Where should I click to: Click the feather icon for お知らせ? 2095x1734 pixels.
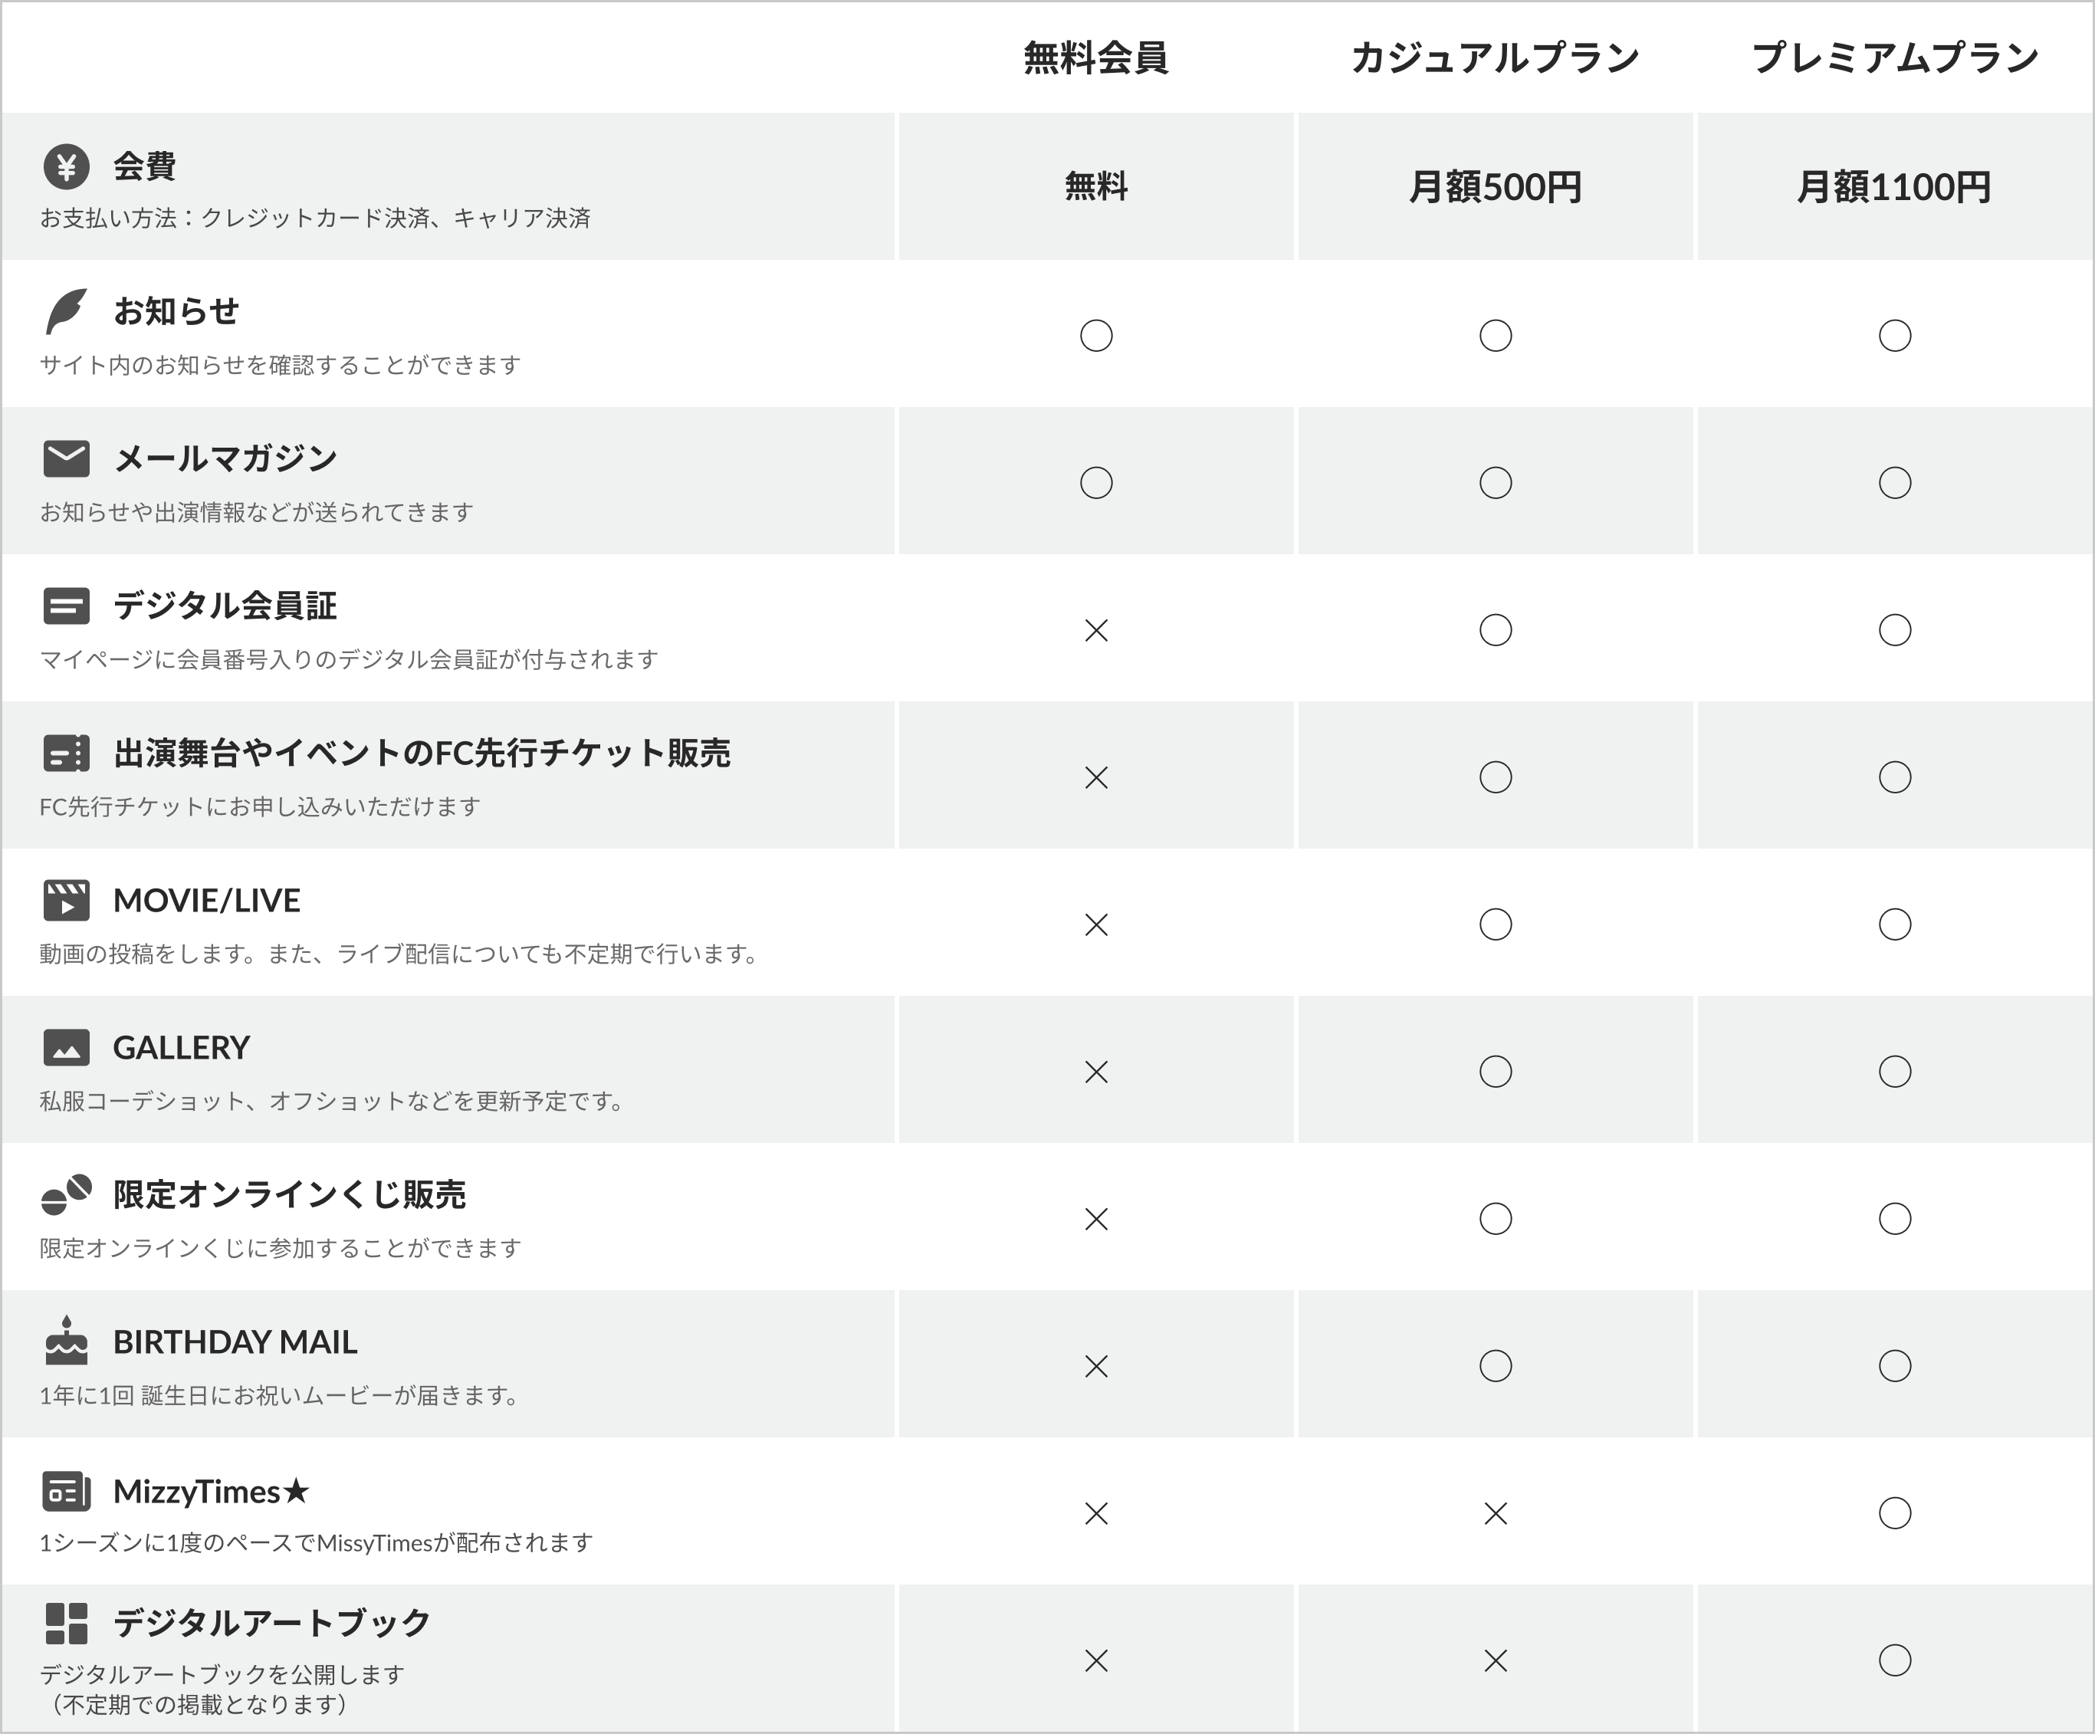pos(67,311)
